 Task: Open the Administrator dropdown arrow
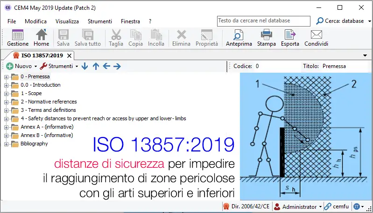[320, 207]
